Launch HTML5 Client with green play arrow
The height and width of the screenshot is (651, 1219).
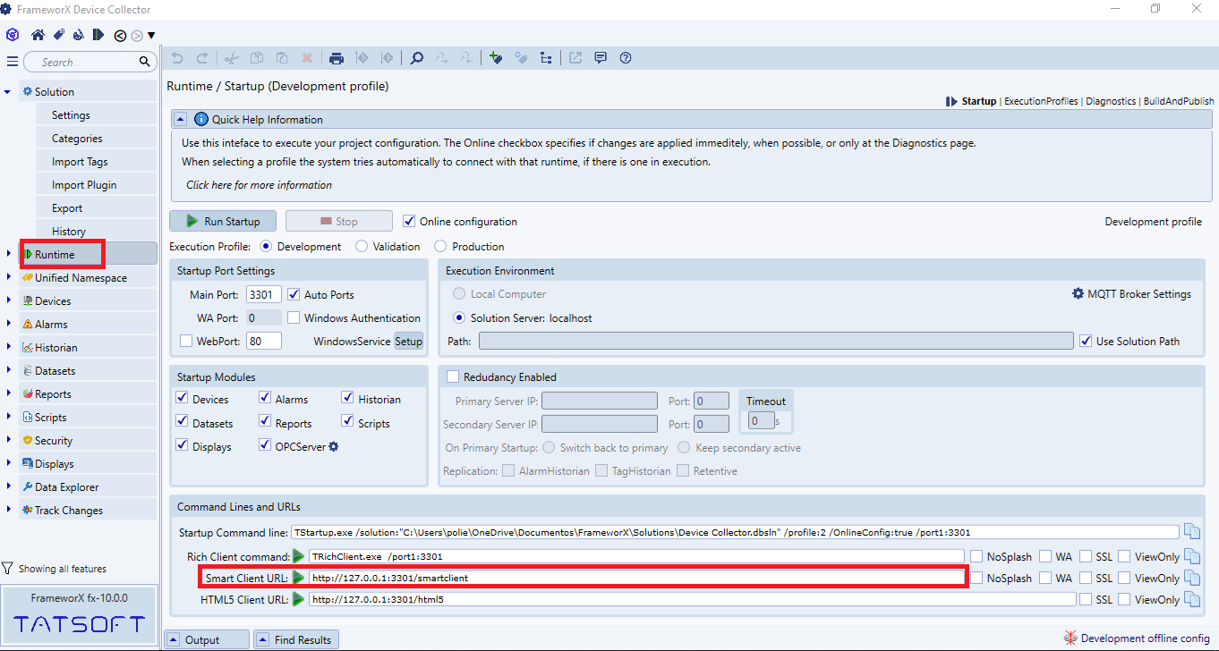[299, 598]
